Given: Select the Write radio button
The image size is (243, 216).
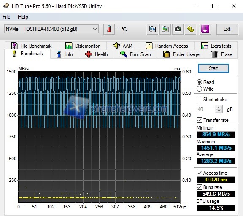Looking at the screenshot, I should tap(199, 89).
